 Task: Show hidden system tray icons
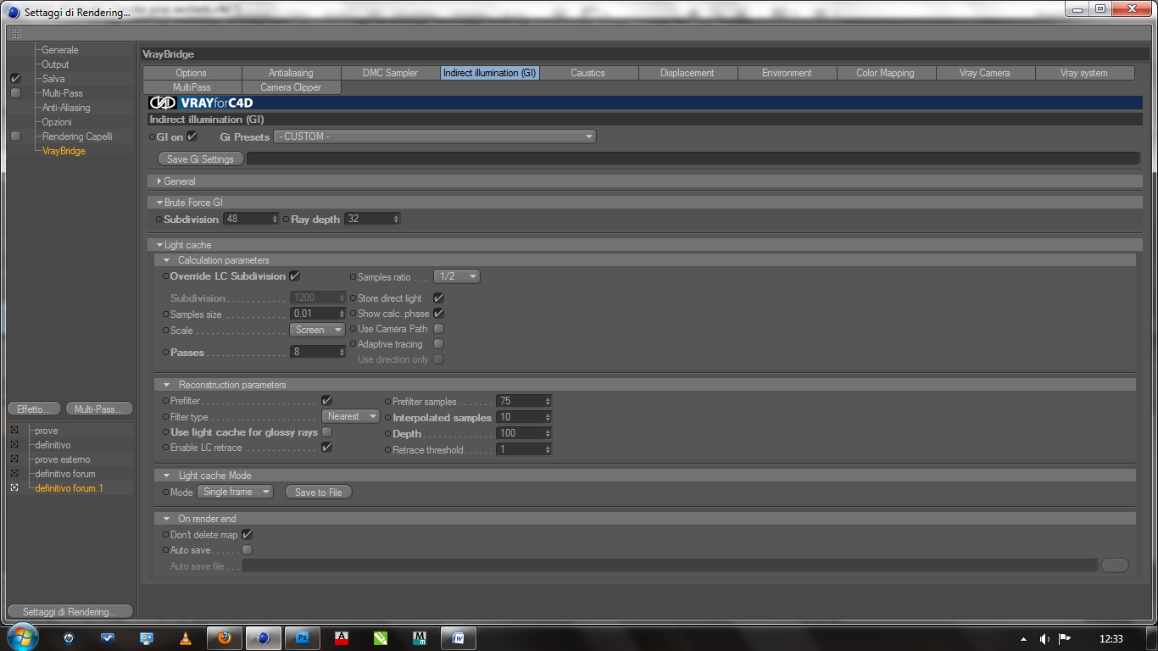point(1023,638)
